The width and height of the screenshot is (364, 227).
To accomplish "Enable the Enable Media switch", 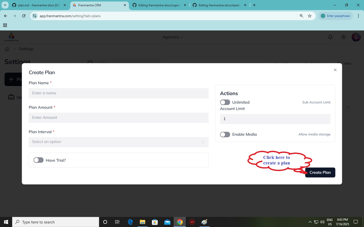I will tap(225, 134).
